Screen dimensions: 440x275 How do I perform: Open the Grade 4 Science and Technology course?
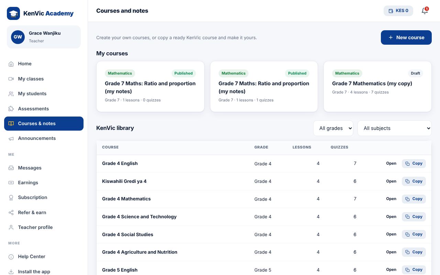[x=391, y=217]
